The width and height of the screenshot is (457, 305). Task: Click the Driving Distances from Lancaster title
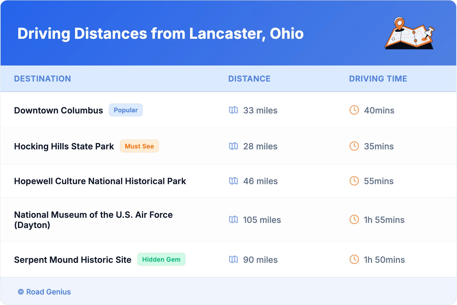[x=160, y=34]
